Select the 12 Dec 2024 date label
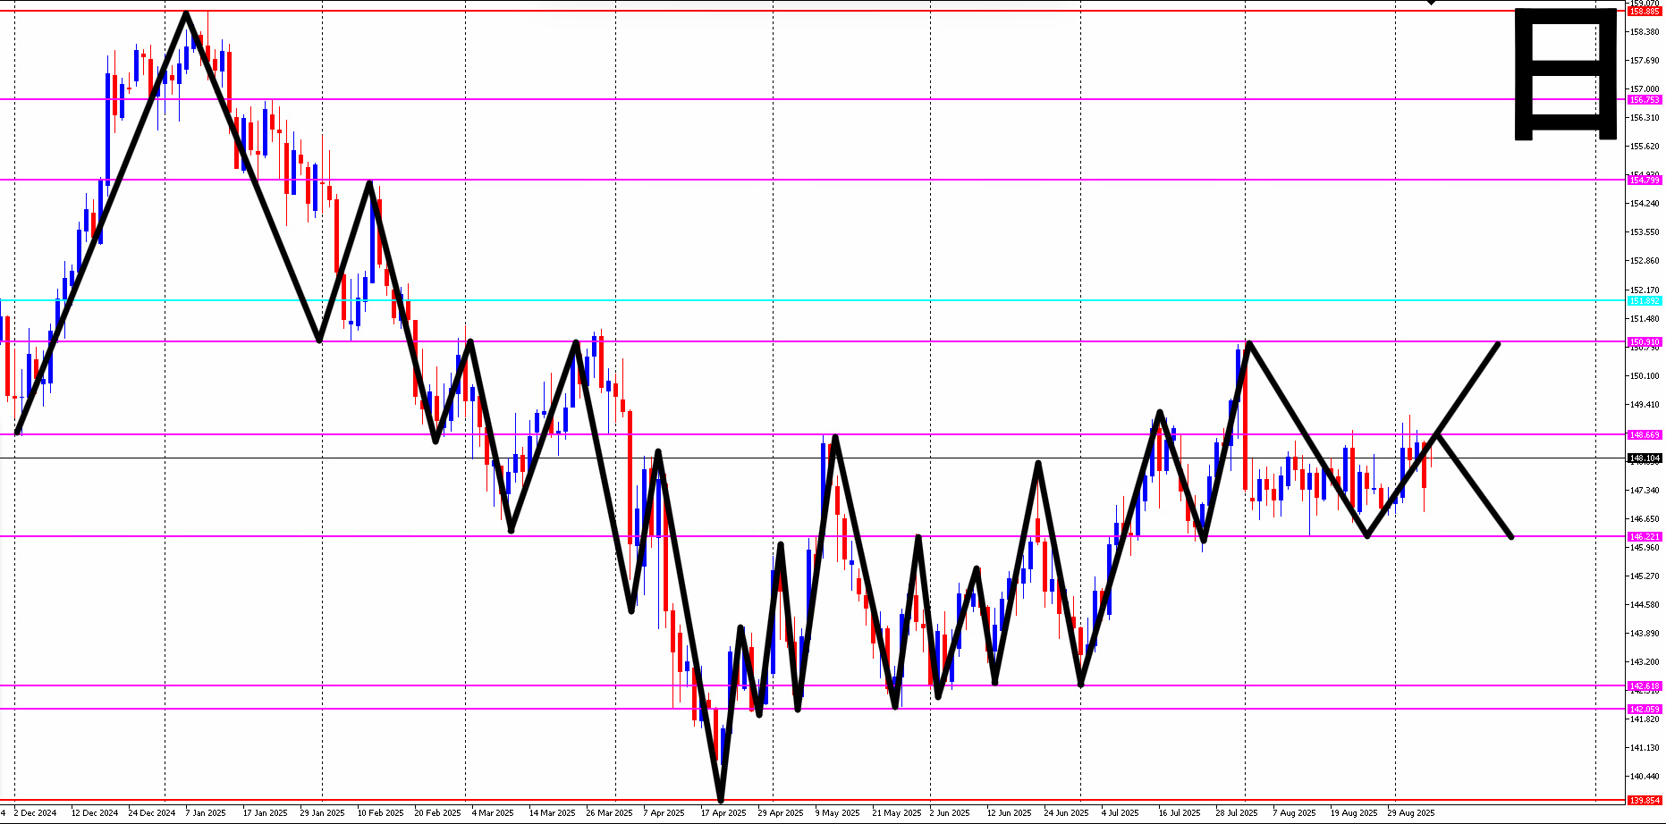Screen dimensions: 1666x824 [x=95, y=813]
